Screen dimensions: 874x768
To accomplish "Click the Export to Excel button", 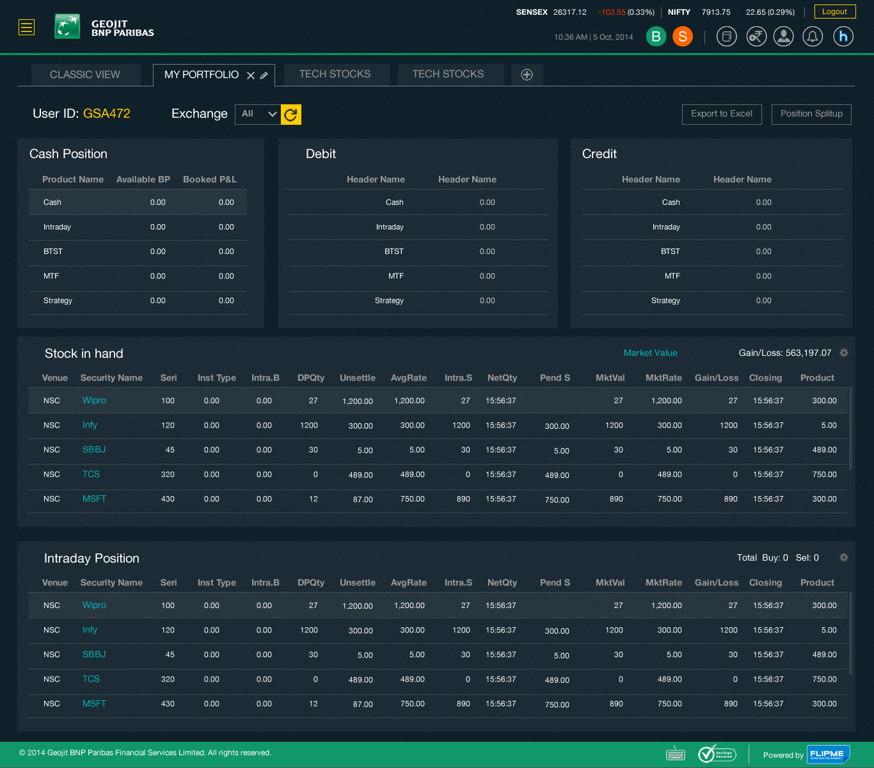I will [722, 114].
